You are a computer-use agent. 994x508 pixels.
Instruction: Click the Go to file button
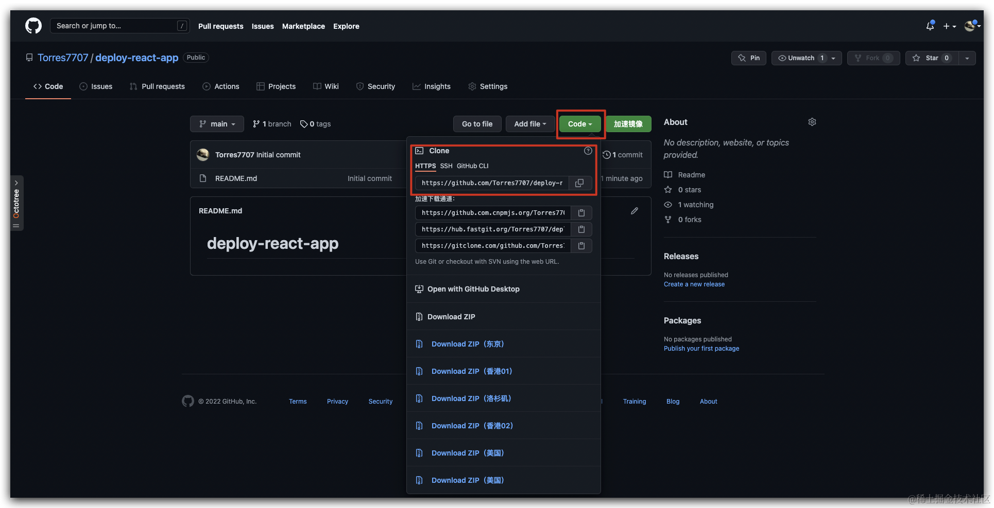(x=477, y=124)
